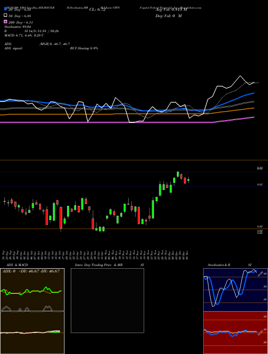268x354 pixels.
Task: Select the 'SI 14/3: 51.58 / 59.26' value
Action: pos(41,31)
